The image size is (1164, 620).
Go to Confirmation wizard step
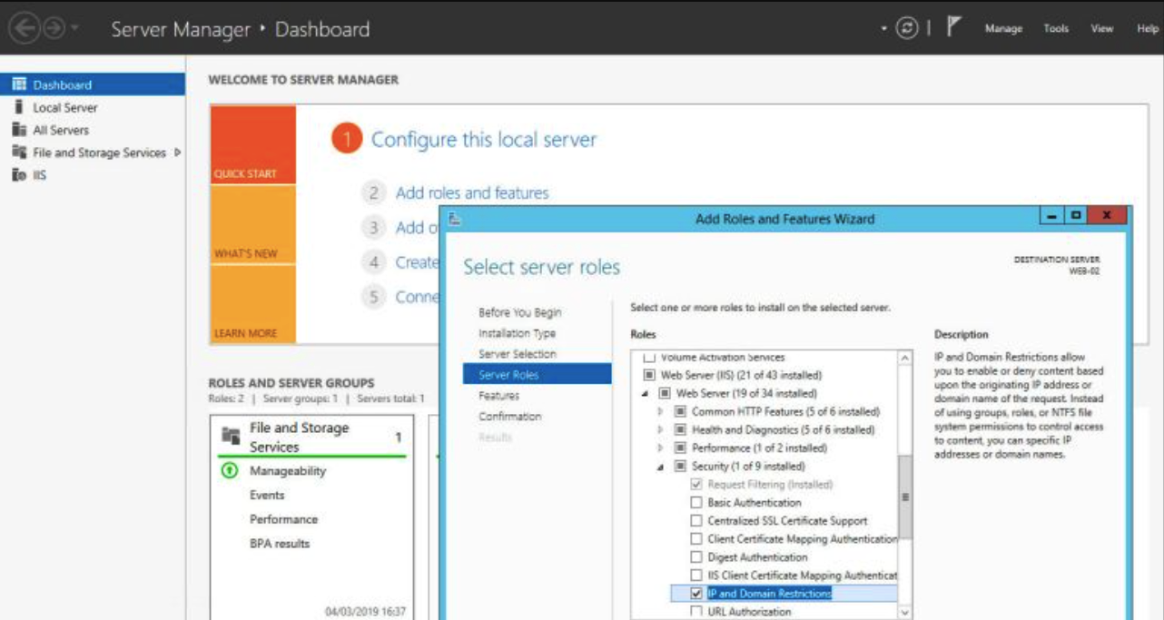pyautogui.click(x=510, y=417)
